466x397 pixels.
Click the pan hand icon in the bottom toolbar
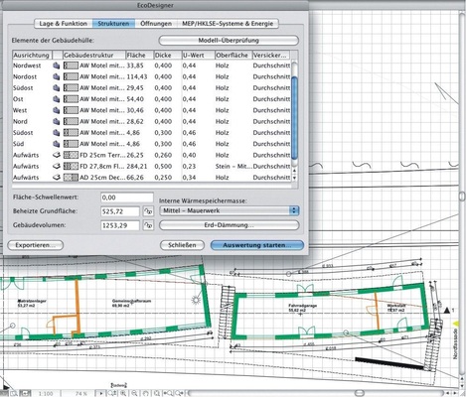pyautogui.click(x=146, y=393)
